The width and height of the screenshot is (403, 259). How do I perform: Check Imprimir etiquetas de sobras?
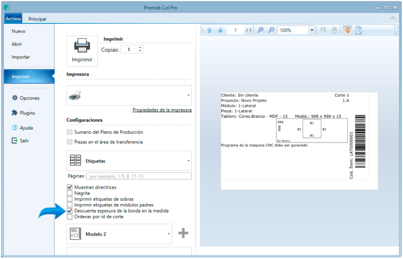pyautogui.click(x=70, y=199)
